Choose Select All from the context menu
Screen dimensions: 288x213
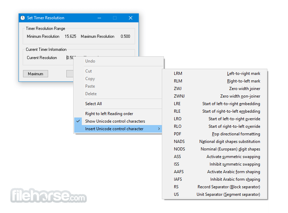[x=118, y=104]
